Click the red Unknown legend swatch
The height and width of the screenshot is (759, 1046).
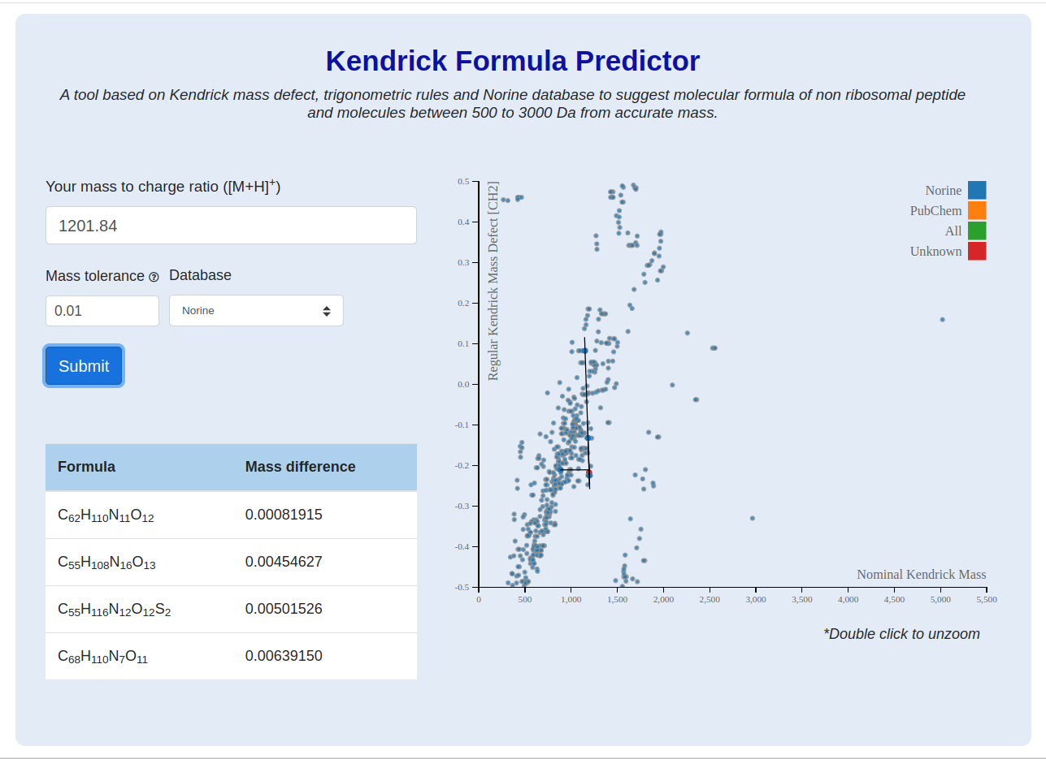pos(977,252)
